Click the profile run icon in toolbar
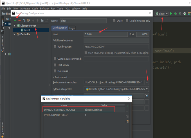191x138 pixels. click(185, 14)
